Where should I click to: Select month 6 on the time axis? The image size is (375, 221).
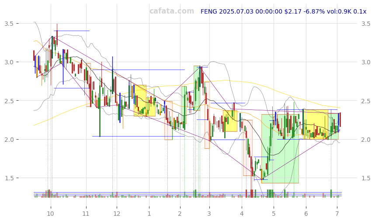tap(306, 214)
